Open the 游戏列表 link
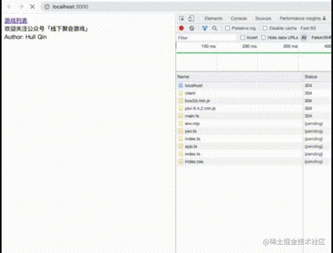 tap(16, 21)
